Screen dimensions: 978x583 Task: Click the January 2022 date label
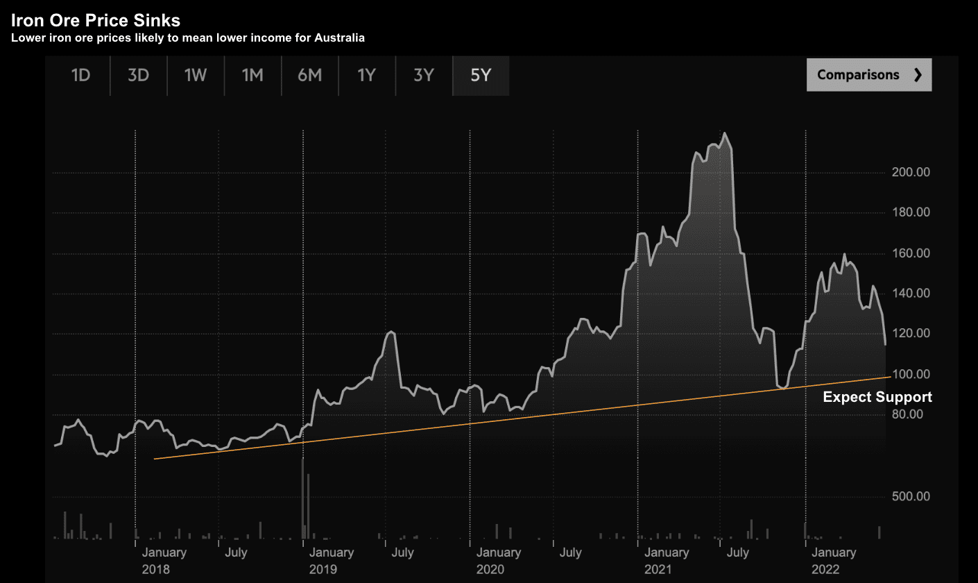pos(833,560)
